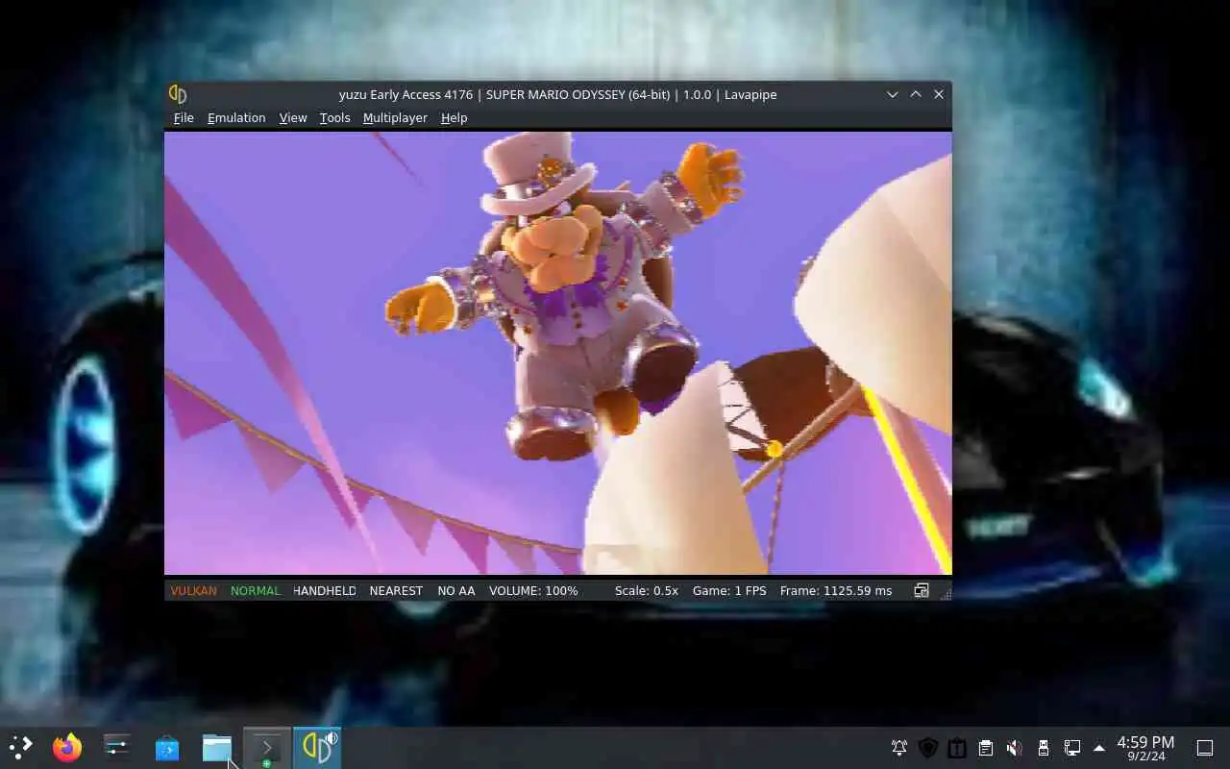Click the show desktop button
1230x769 pixels.
coord(1204,748)
